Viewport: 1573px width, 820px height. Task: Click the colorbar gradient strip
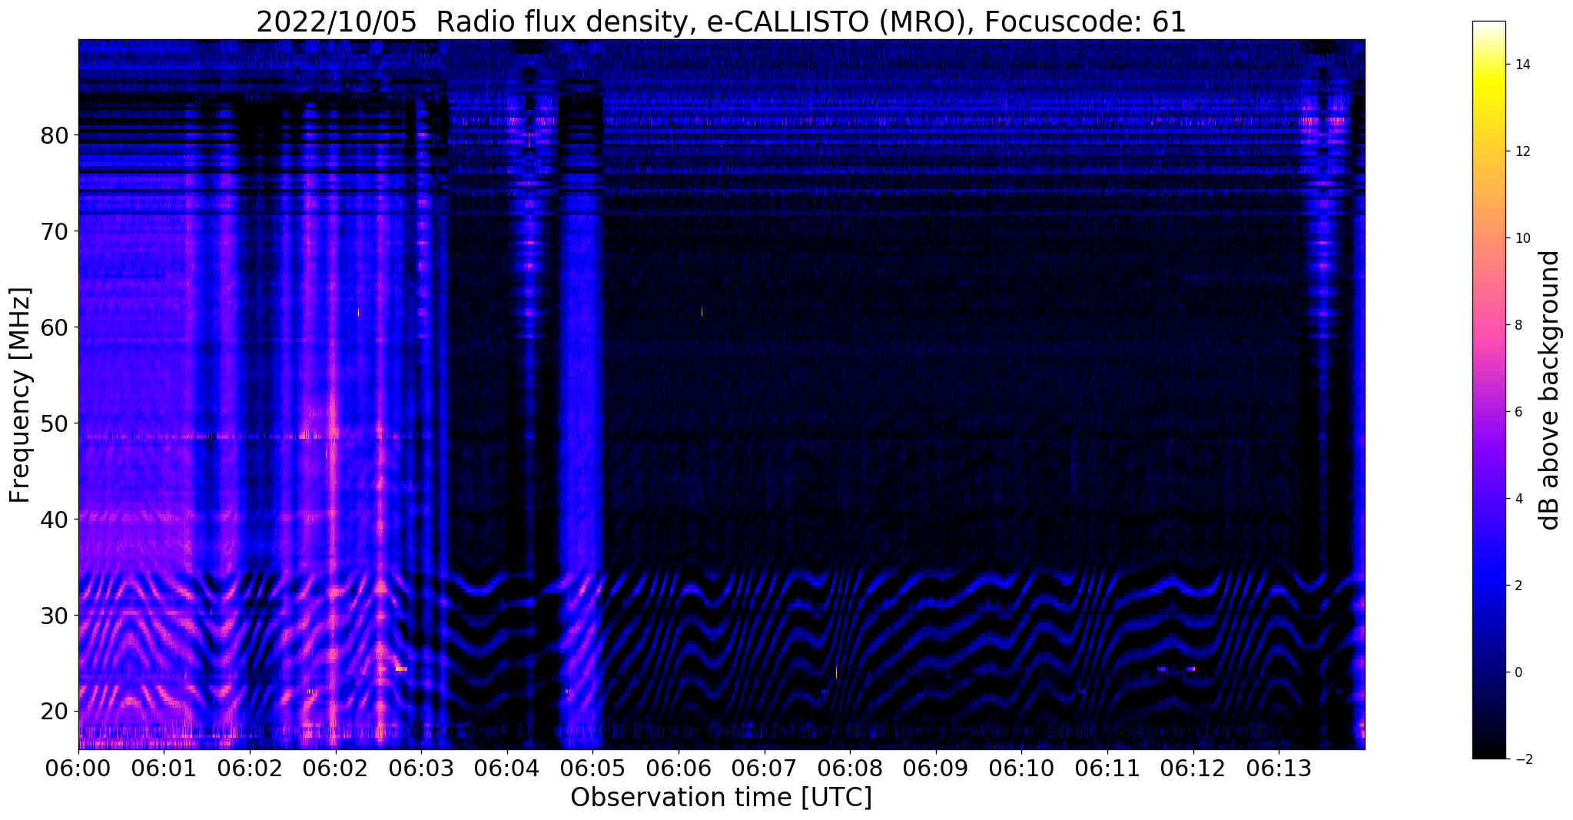[x=1488, y=390]
